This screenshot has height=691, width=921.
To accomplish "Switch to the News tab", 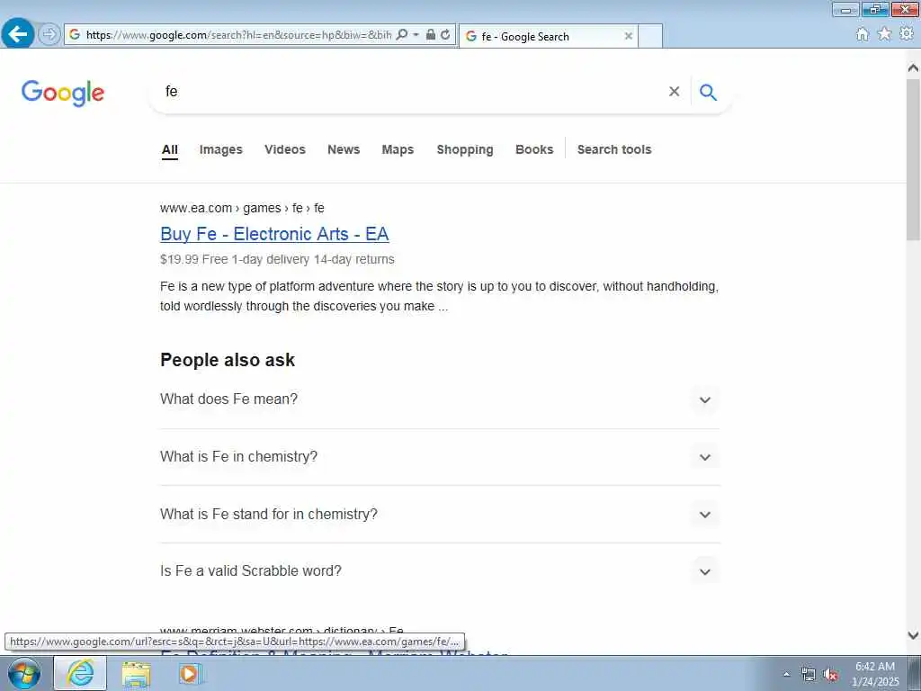I will pyautogui.click(x=344, y=150).
